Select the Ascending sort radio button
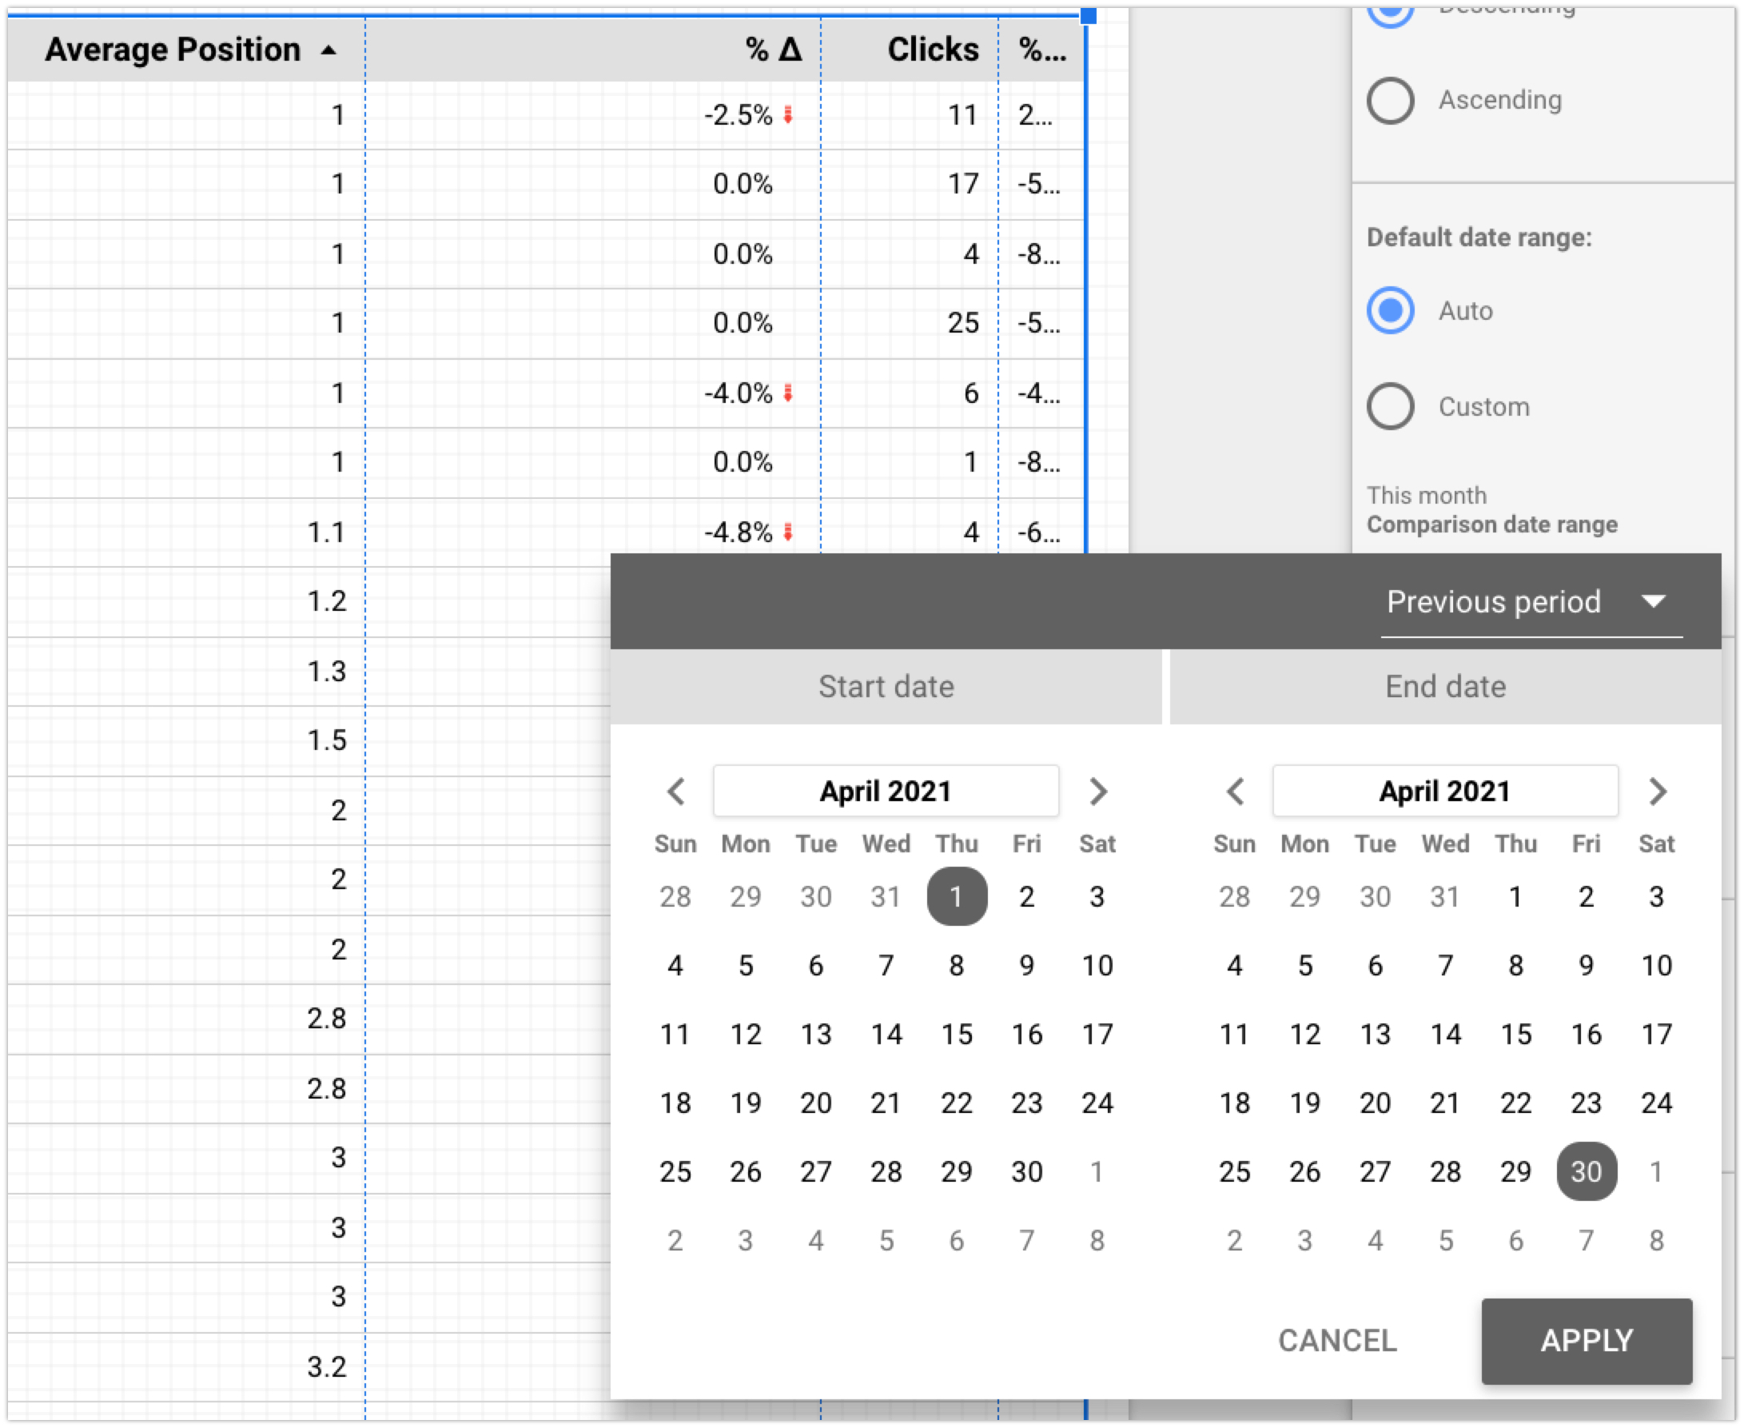Image resolution: width=1744 pixels, height=1428 pixels. (x=1391, y=101)
